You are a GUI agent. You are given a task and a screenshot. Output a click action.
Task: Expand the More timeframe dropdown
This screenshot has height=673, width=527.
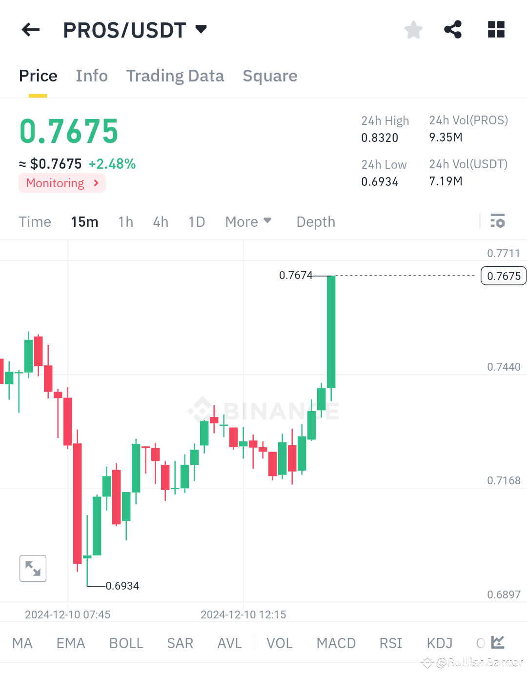point(248,221)
